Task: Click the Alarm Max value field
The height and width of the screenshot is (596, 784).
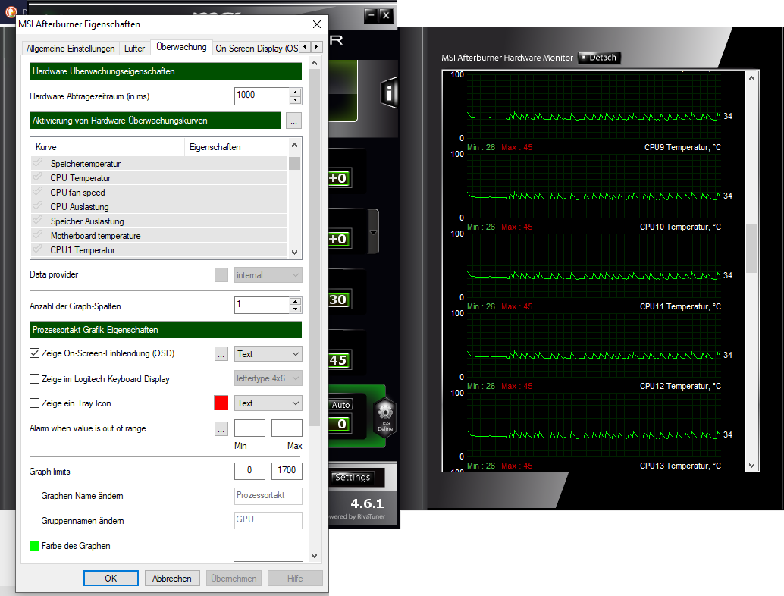Action: point(287,428)
